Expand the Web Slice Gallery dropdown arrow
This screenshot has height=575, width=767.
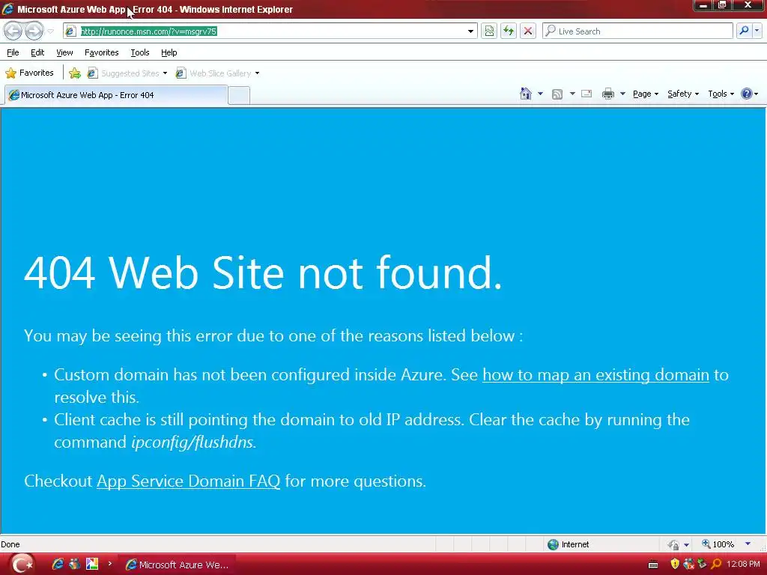258,73
